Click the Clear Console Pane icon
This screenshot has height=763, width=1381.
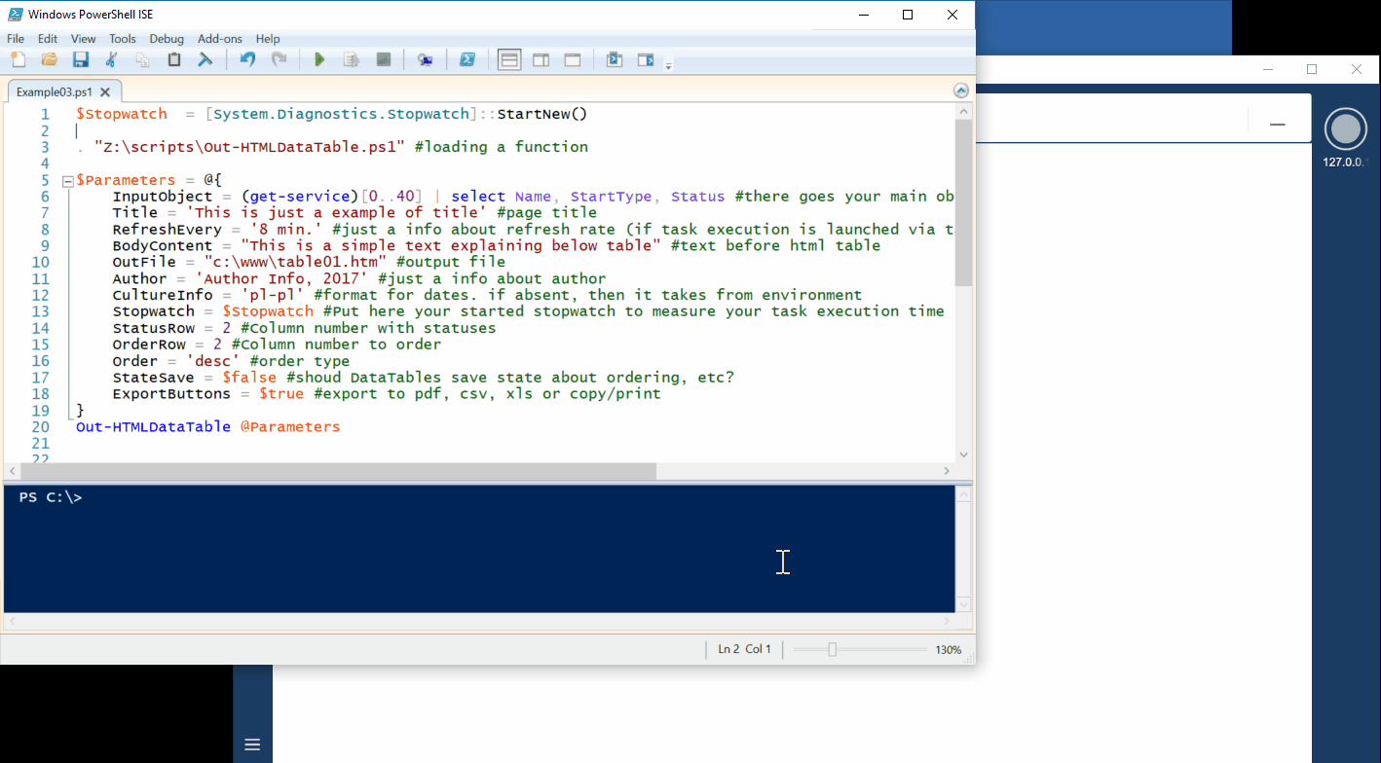click(x=205, y=60)
